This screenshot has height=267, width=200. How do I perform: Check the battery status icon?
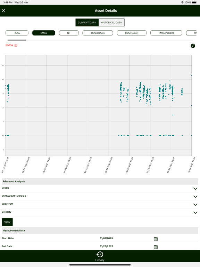tap(194, 2)
